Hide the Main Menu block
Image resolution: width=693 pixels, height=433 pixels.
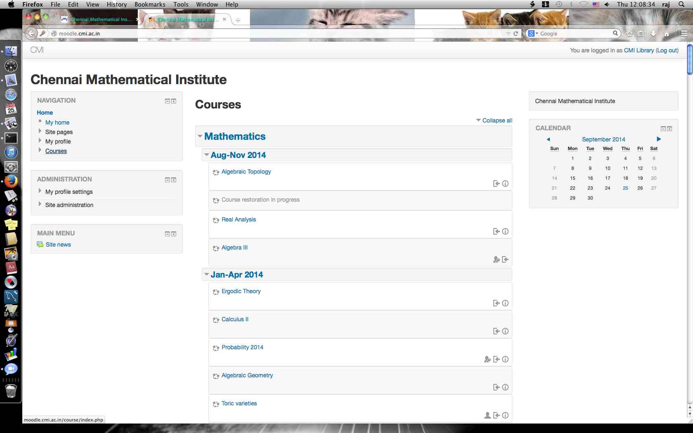point(167,234)
